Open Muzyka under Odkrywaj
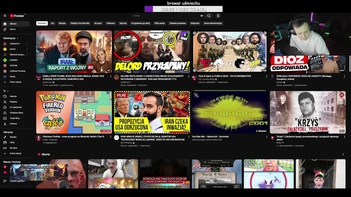This screenshot has width=351, height=197. coord(16,137)
